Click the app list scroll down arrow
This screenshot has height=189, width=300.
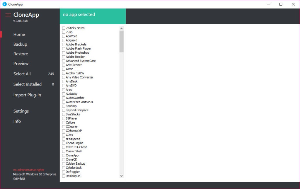point(122,176)
